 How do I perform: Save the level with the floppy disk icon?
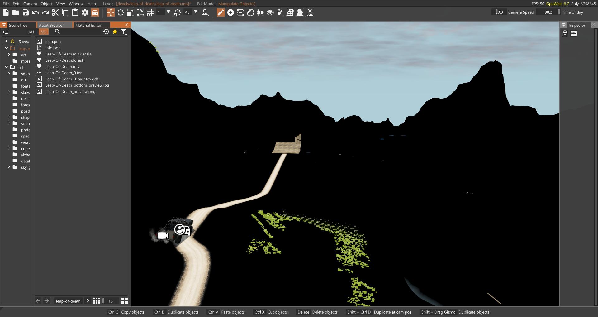click(26, 12)
